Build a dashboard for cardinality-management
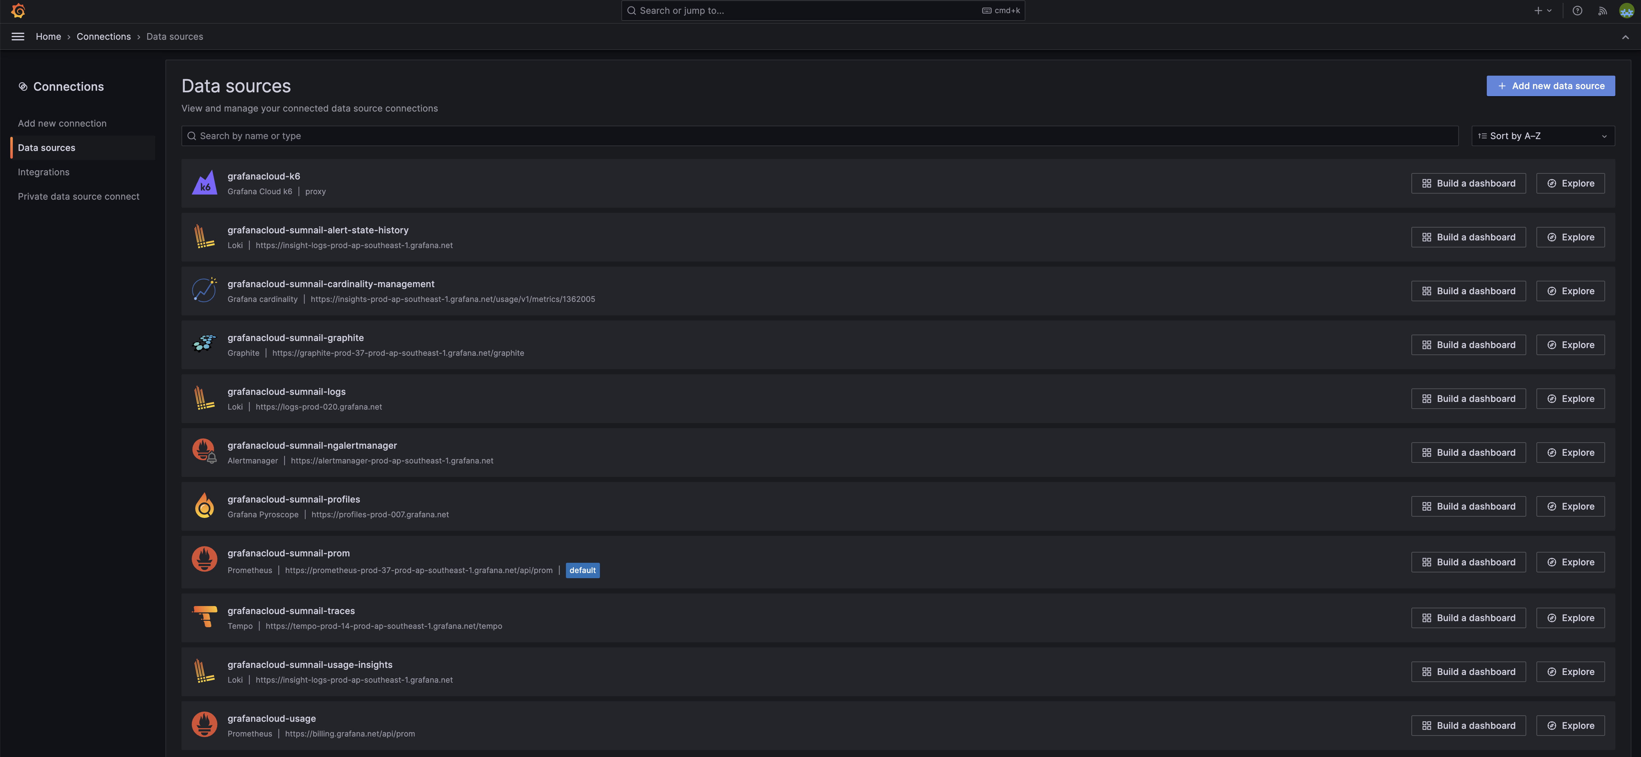Image resolution: width=1641 pixels, height=757 pixels. tap(1468, 291)
